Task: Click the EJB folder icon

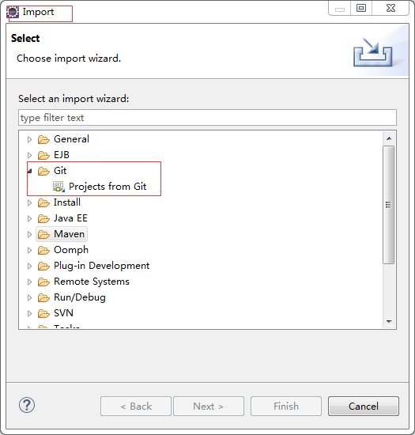Action: tap(43, 155)
